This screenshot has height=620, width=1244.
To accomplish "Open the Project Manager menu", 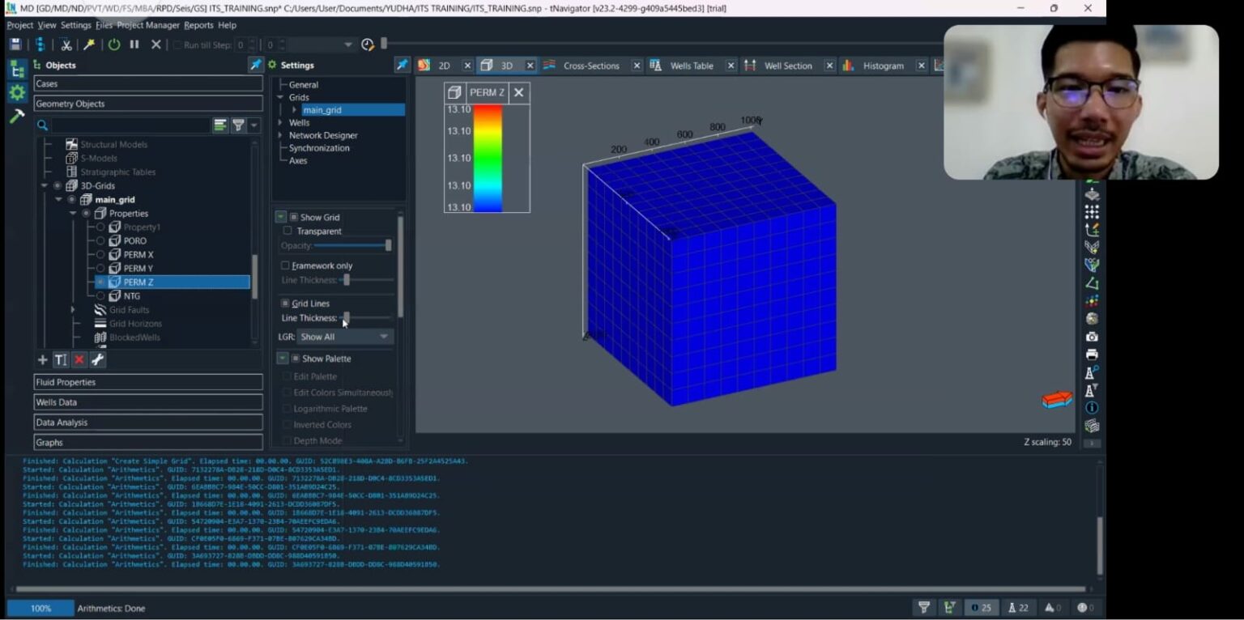I will (x=148, y=25).
